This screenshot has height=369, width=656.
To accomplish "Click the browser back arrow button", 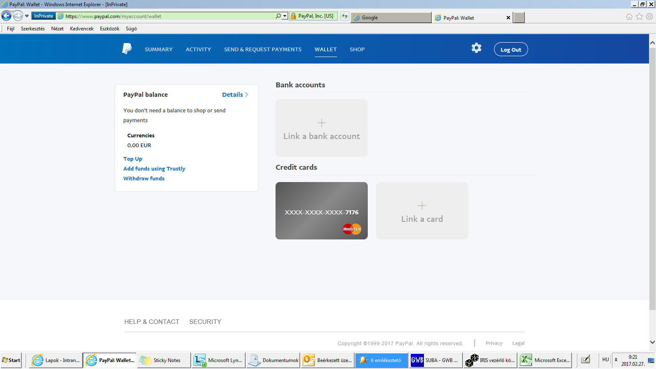I will 6,16.
